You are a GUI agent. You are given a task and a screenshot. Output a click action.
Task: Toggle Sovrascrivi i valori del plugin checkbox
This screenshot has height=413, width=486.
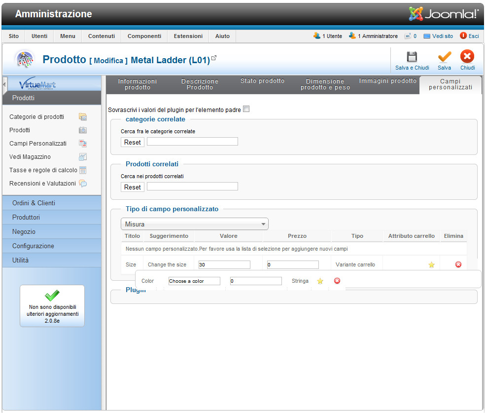pos(246,110)
